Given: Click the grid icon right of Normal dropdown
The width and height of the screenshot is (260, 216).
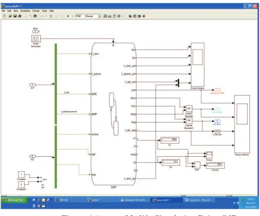Looking at the screenshot, I should pyautogui.click(x=105, y=16).
